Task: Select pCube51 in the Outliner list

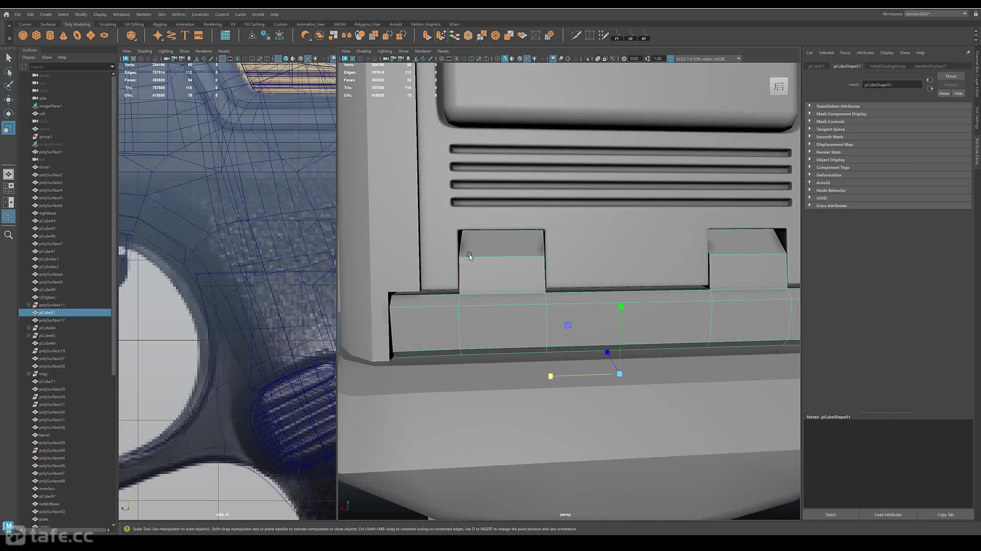Action: 65,313
